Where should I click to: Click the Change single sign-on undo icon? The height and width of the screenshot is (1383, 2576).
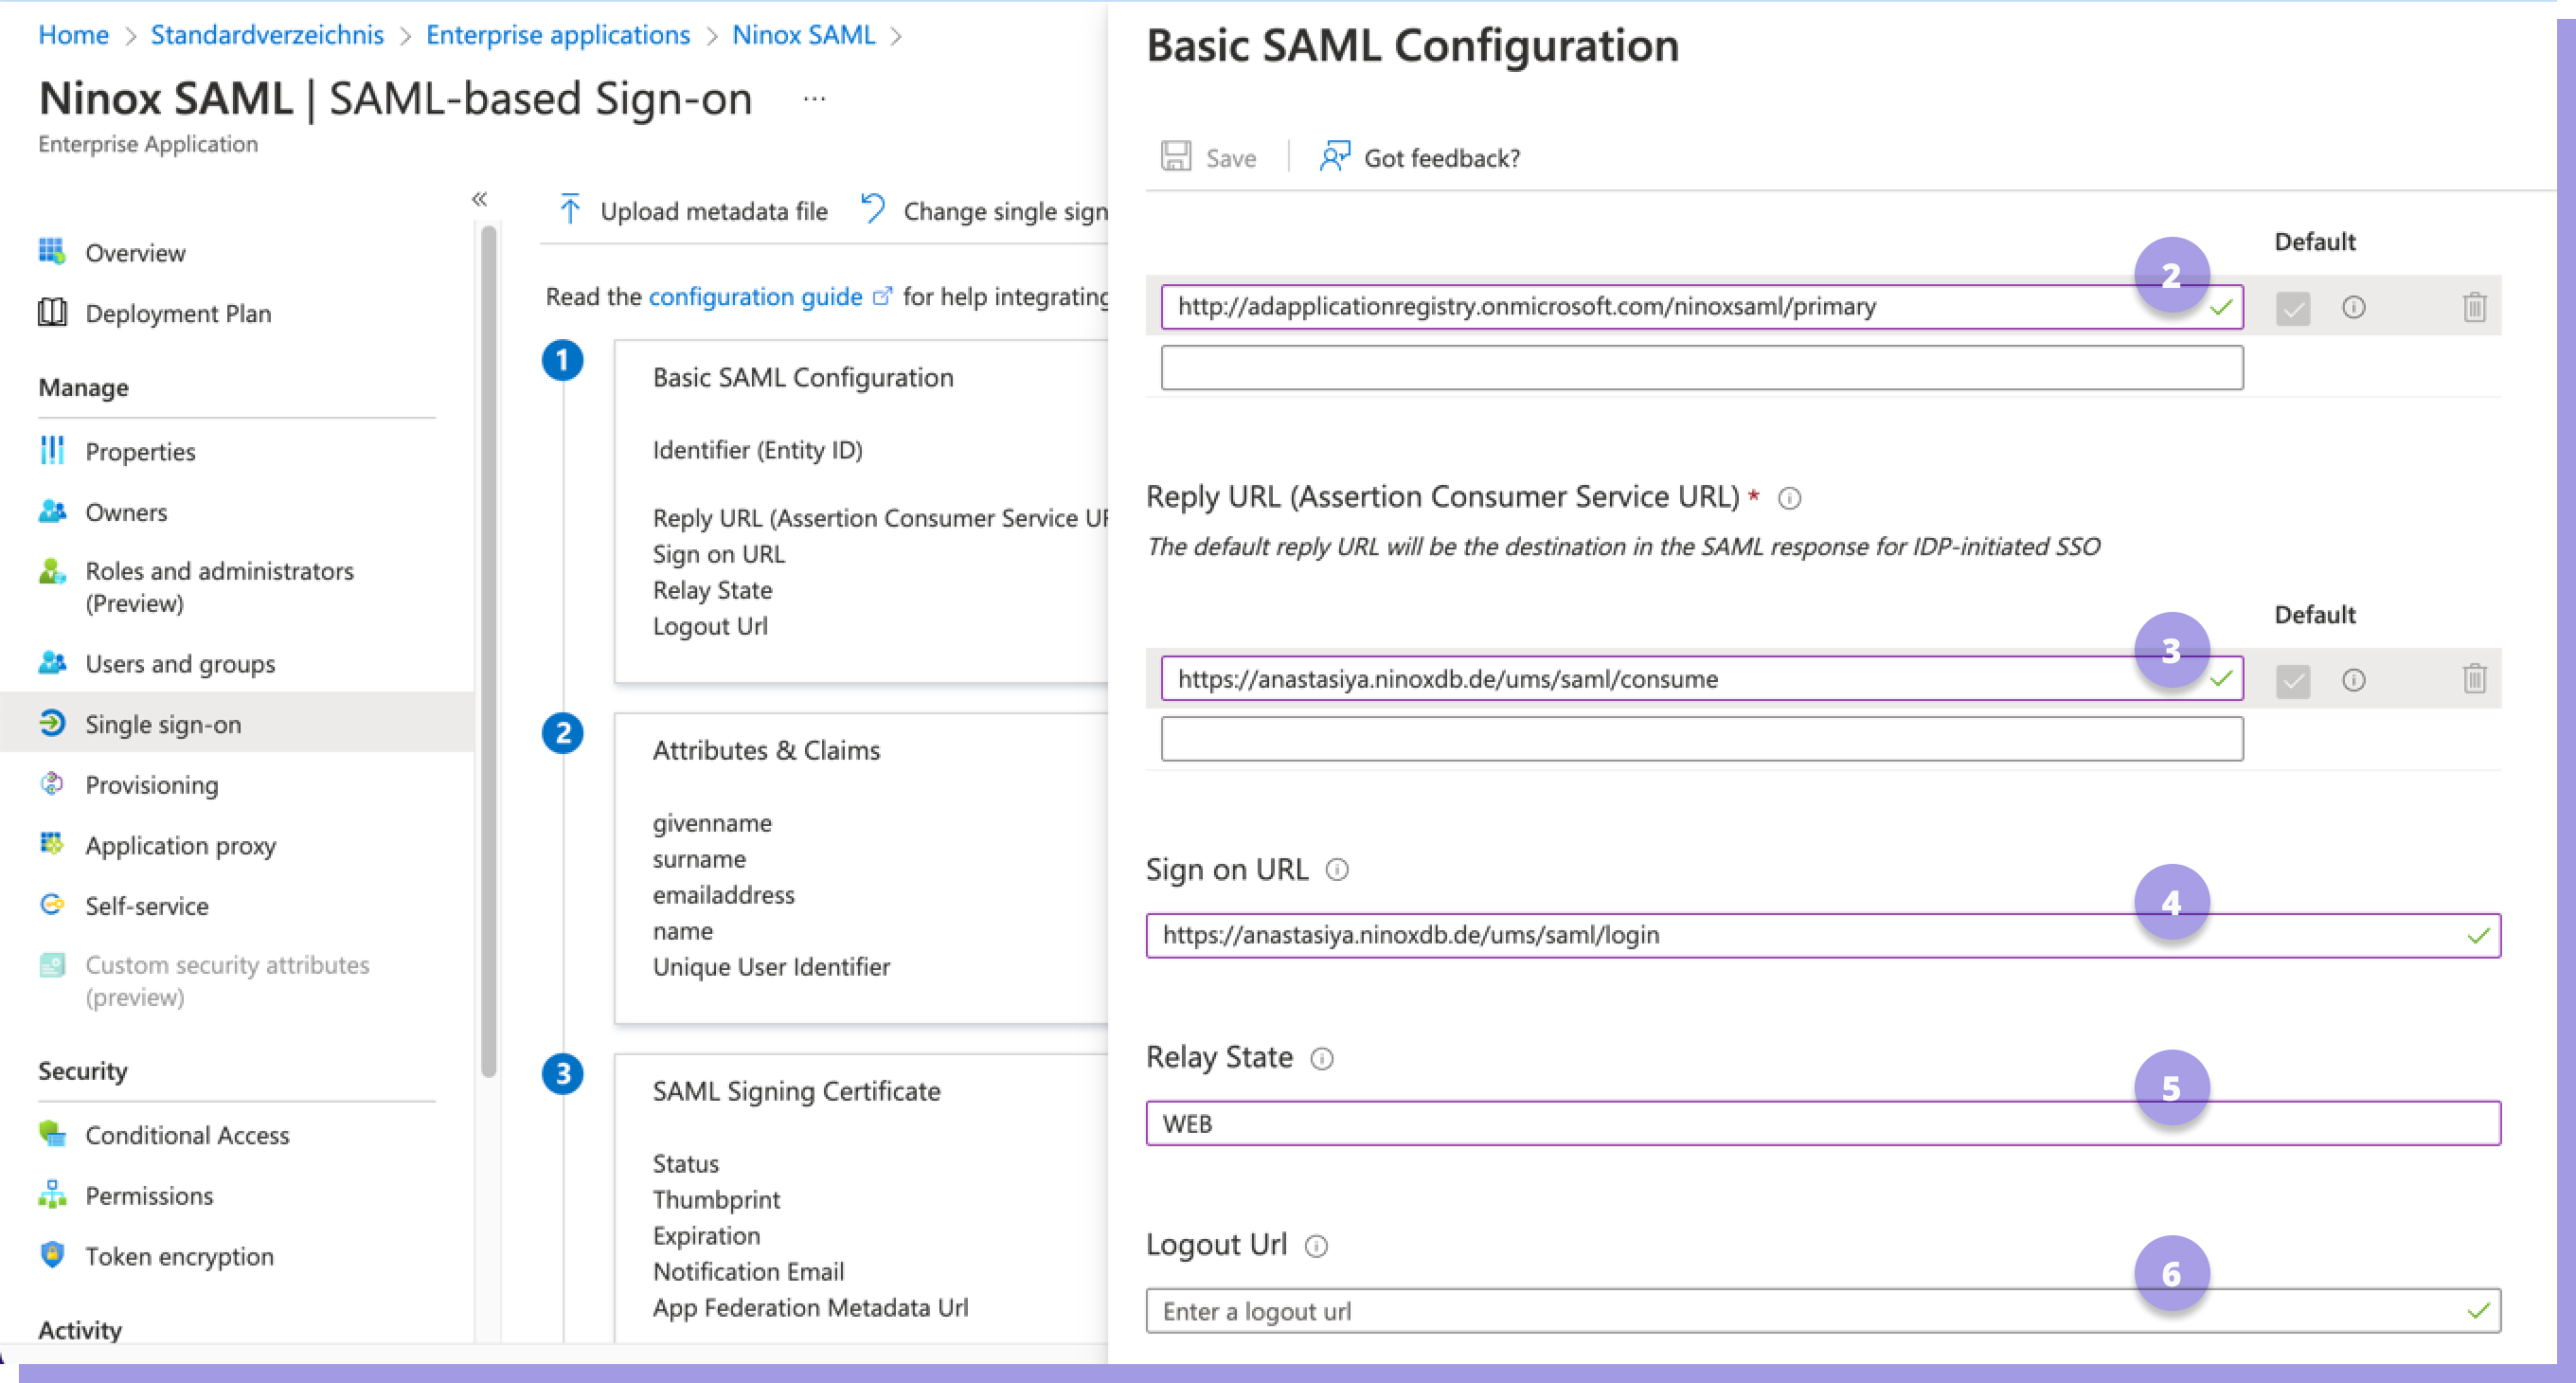click(x=873, y=210)
